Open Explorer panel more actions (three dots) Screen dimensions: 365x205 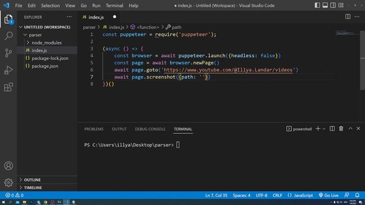pyautogui.click(x=69, y=17)
